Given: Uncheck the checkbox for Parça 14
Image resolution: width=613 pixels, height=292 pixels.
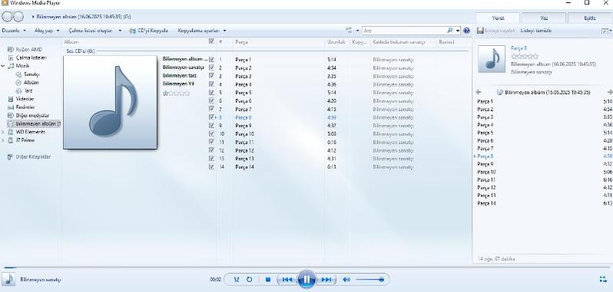Looking at the screenshot, I should [211, 166].
